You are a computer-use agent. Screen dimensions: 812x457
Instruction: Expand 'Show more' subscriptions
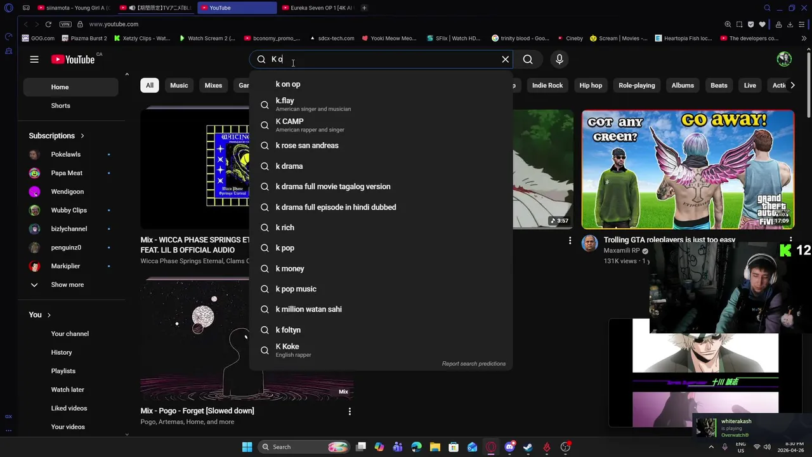(70, 284)
